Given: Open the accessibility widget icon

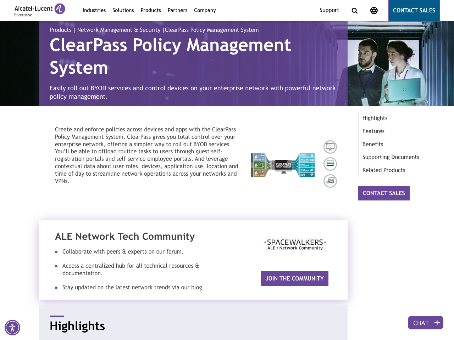Looking at the screenshot, I should [x=12, y=328].
